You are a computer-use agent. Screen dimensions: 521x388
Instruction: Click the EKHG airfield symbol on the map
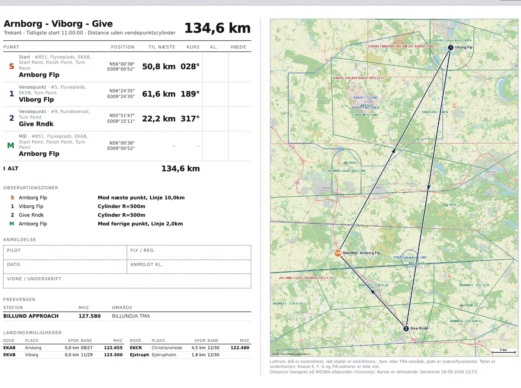coord(346,163)
